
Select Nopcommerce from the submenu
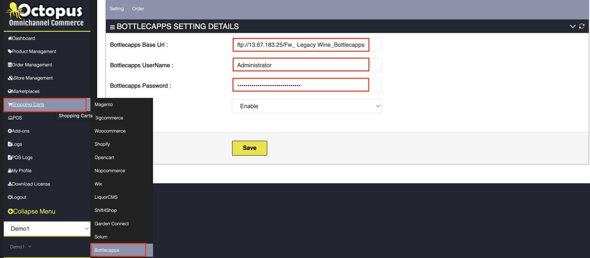tap(110, 171)
